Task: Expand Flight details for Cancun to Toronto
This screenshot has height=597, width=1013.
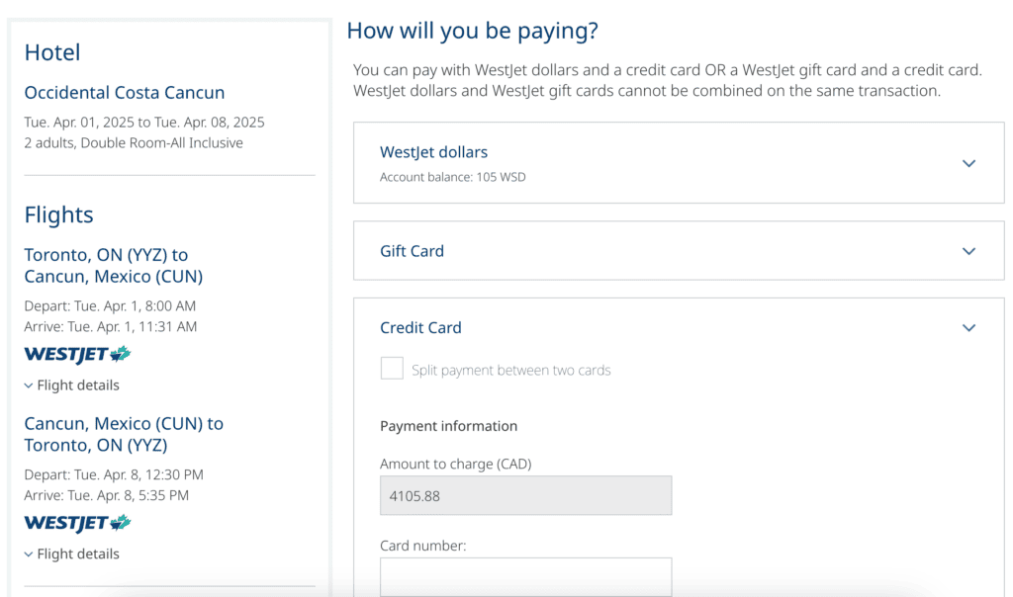Action: coord(71,554)
